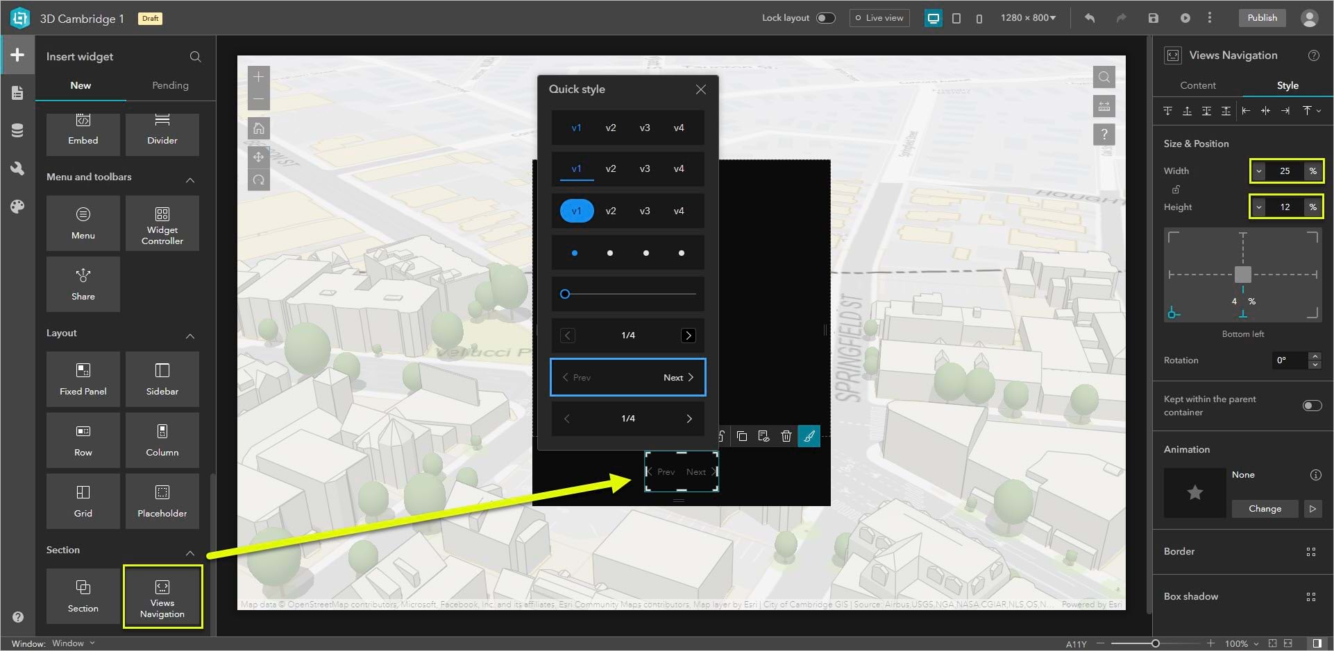
Task: Delete the selected widget using the trash icon
Action: coord(786,436)
